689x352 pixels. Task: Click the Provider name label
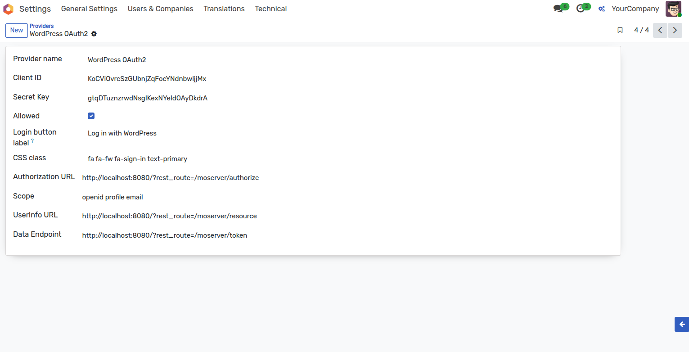(x=37, y=59)
